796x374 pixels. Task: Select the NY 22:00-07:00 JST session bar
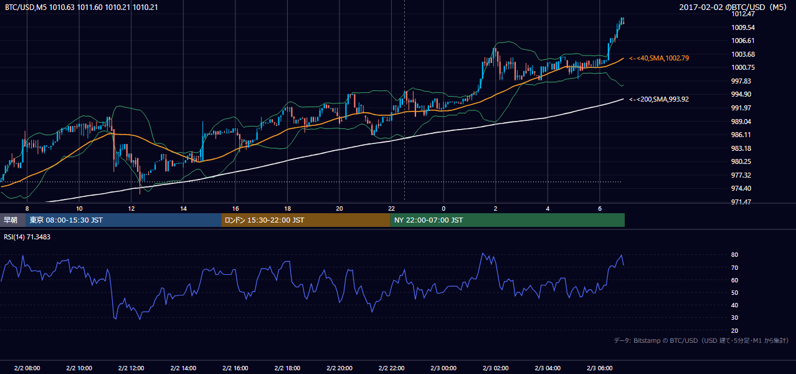pos(508,220)
